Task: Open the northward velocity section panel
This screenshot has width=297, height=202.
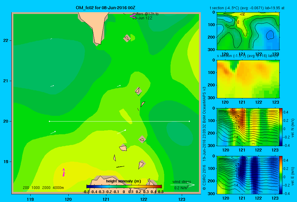Action: (248, 127)
